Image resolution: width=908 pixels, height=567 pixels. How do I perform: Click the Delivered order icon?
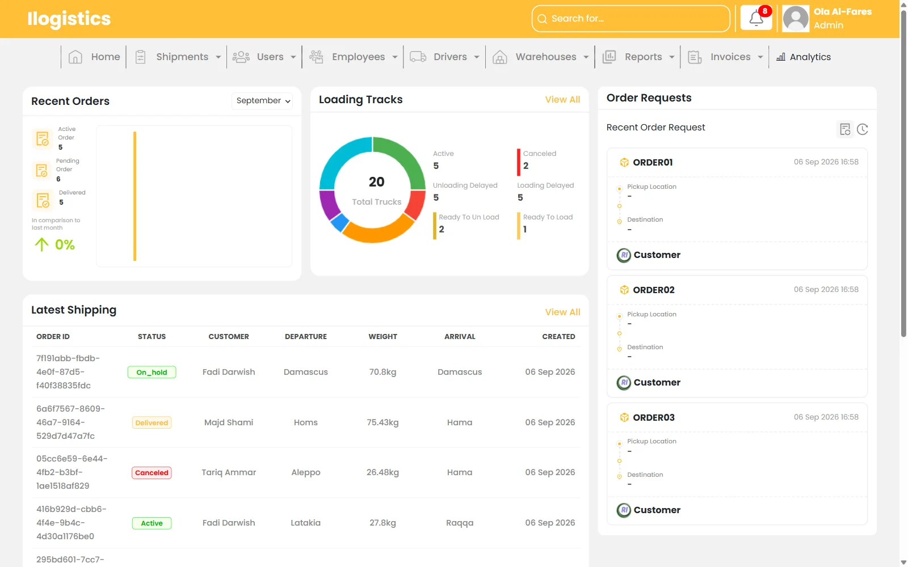(x=43, y=200)
